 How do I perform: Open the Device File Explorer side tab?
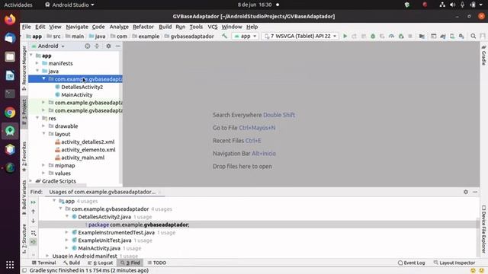pos(483,228)
